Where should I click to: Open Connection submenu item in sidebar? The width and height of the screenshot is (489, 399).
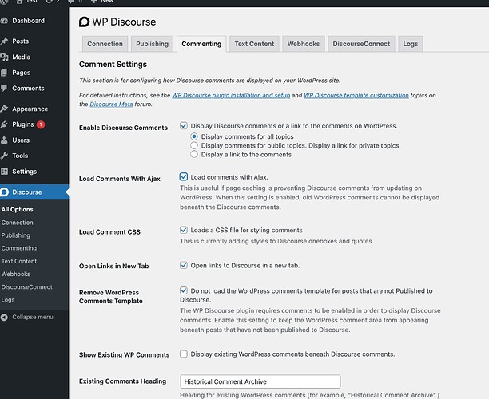(x=17, y=223)
